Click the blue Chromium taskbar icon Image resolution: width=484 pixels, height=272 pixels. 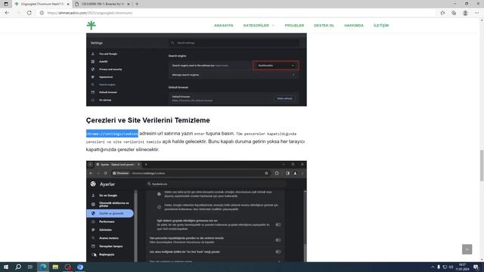pos(80,267)
